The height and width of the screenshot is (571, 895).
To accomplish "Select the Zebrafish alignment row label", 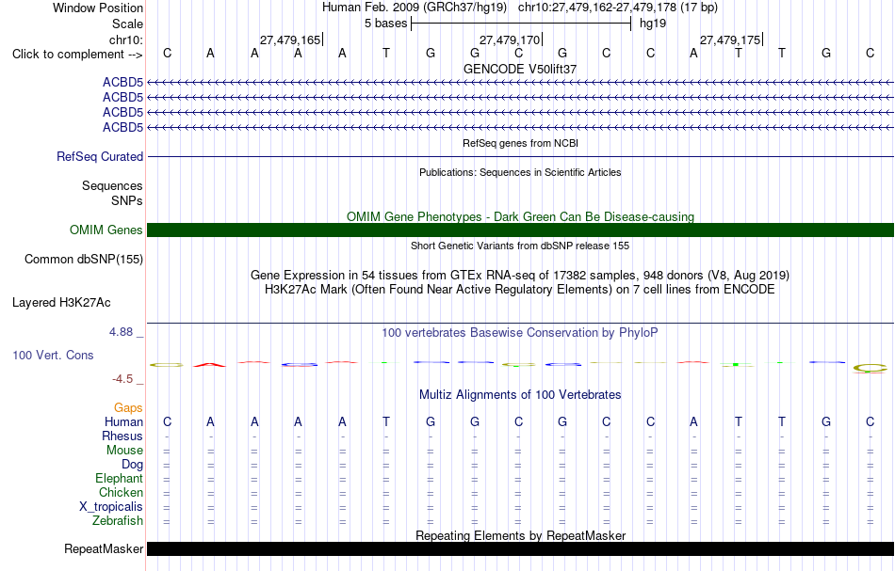I will [118, 520].
